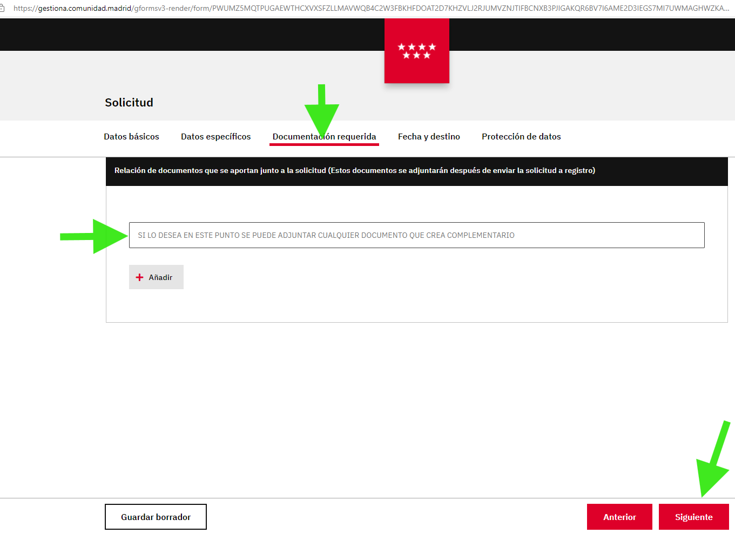Click the Solicitud page heading

click(x=129, y=103)
